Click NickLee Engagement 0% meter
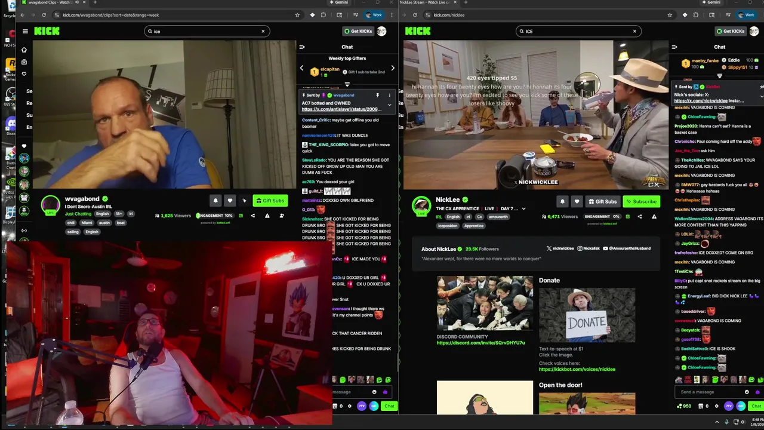 [602, 216]
